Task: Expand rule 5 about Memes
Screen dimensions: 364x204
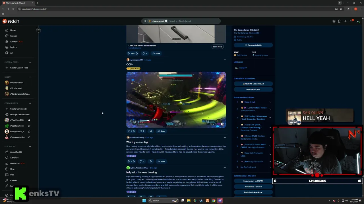Action: tap(270, 137)
